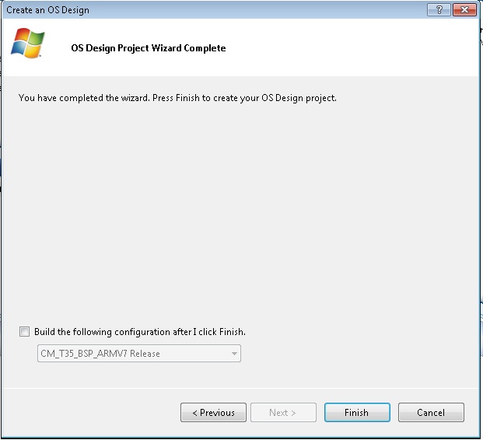Click the word 'Finish' in the instruction sentence
The image size is (483, 440).
pyautogui.click(x=187, y=98)
